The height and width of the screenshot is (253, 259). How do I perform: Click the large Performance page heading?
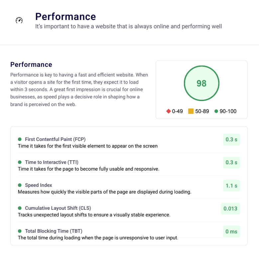tap(65, 17)
